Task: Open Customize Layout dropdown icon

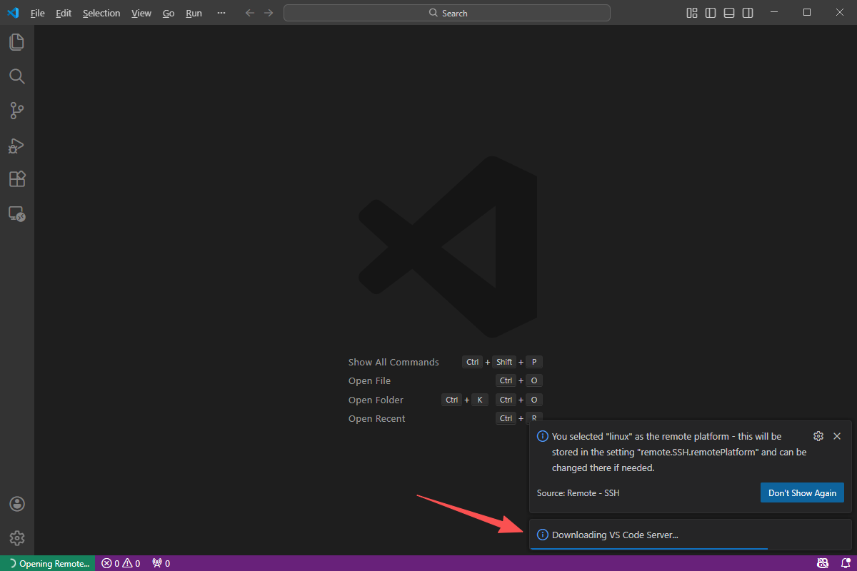Action: [x=691, y=12]
